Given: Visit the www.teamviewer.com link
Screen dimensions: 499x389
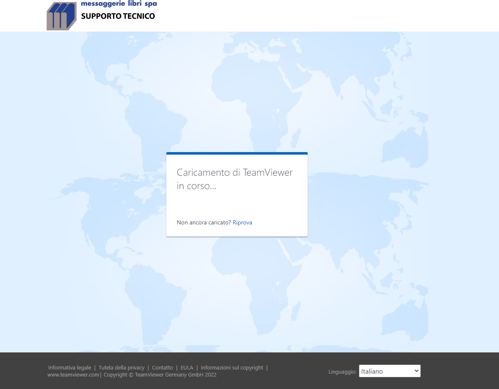Looking at the screenshot, I should point(73,375).
